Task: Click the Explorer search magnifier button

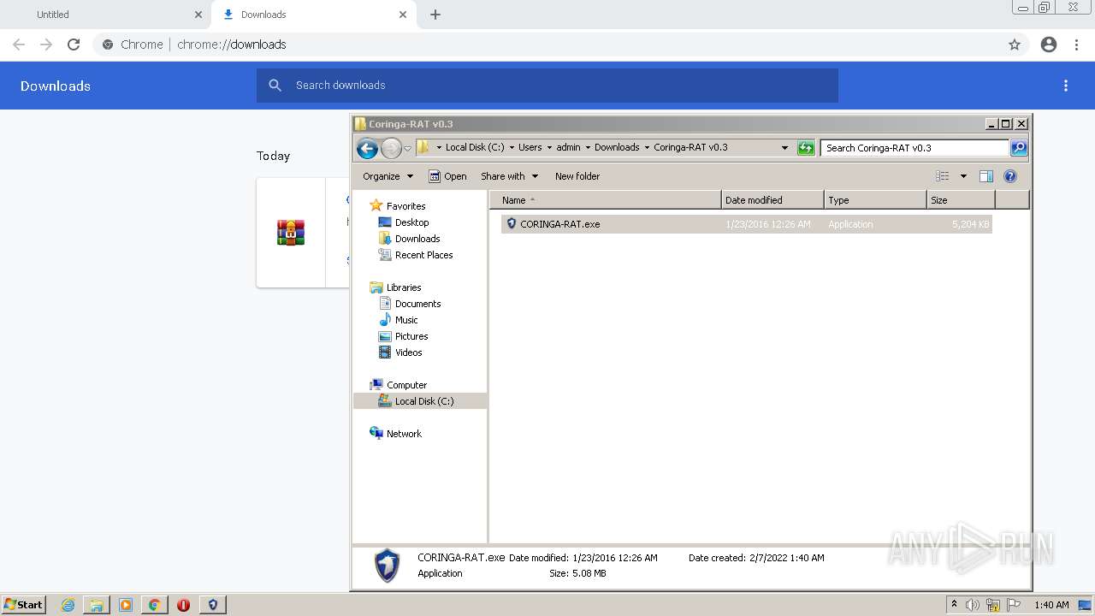Action: click(x=1019, y=148)
